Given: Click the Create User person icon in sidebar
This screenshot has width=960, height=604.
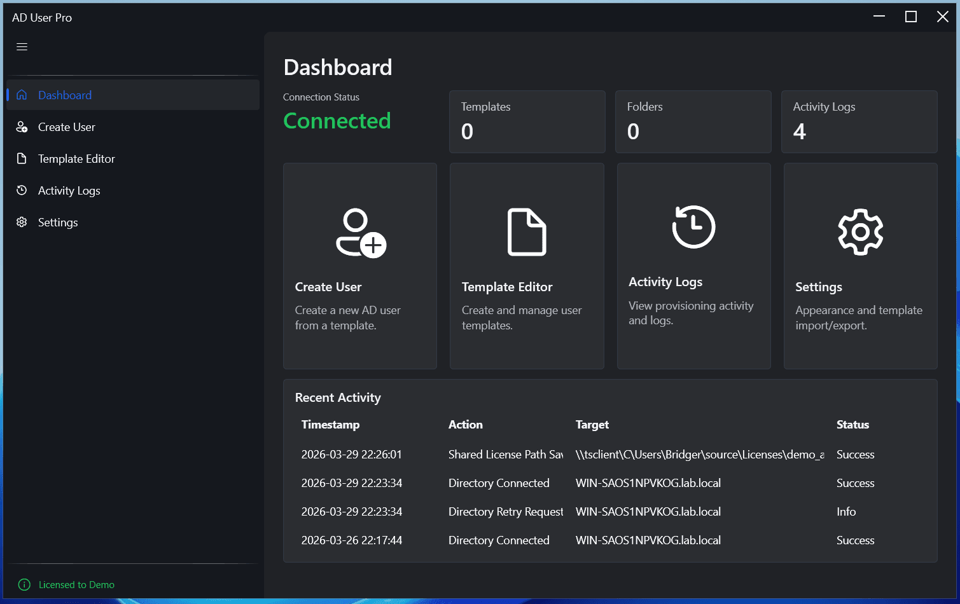Looking at the screenshot, I should (22, 127).
